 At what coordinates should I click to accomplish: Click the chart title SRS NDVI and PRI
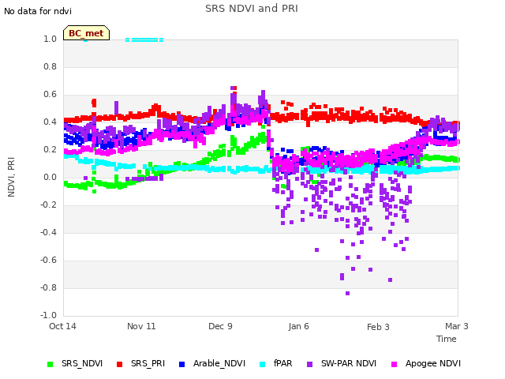(252, 9)
